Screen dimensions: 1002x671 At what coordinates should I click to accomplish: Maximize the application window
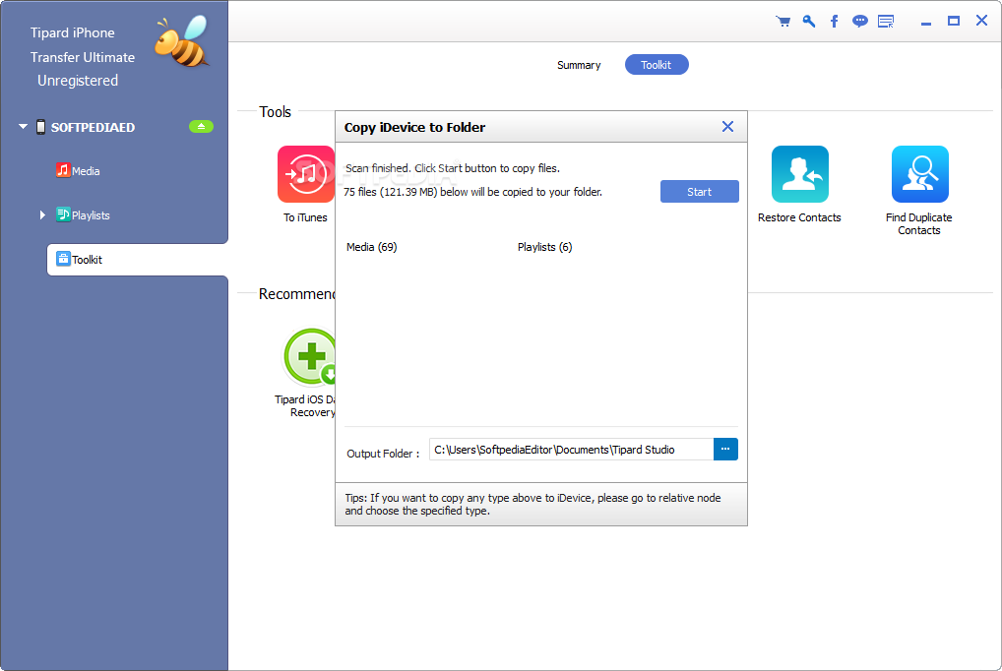[x=954, y=21]
